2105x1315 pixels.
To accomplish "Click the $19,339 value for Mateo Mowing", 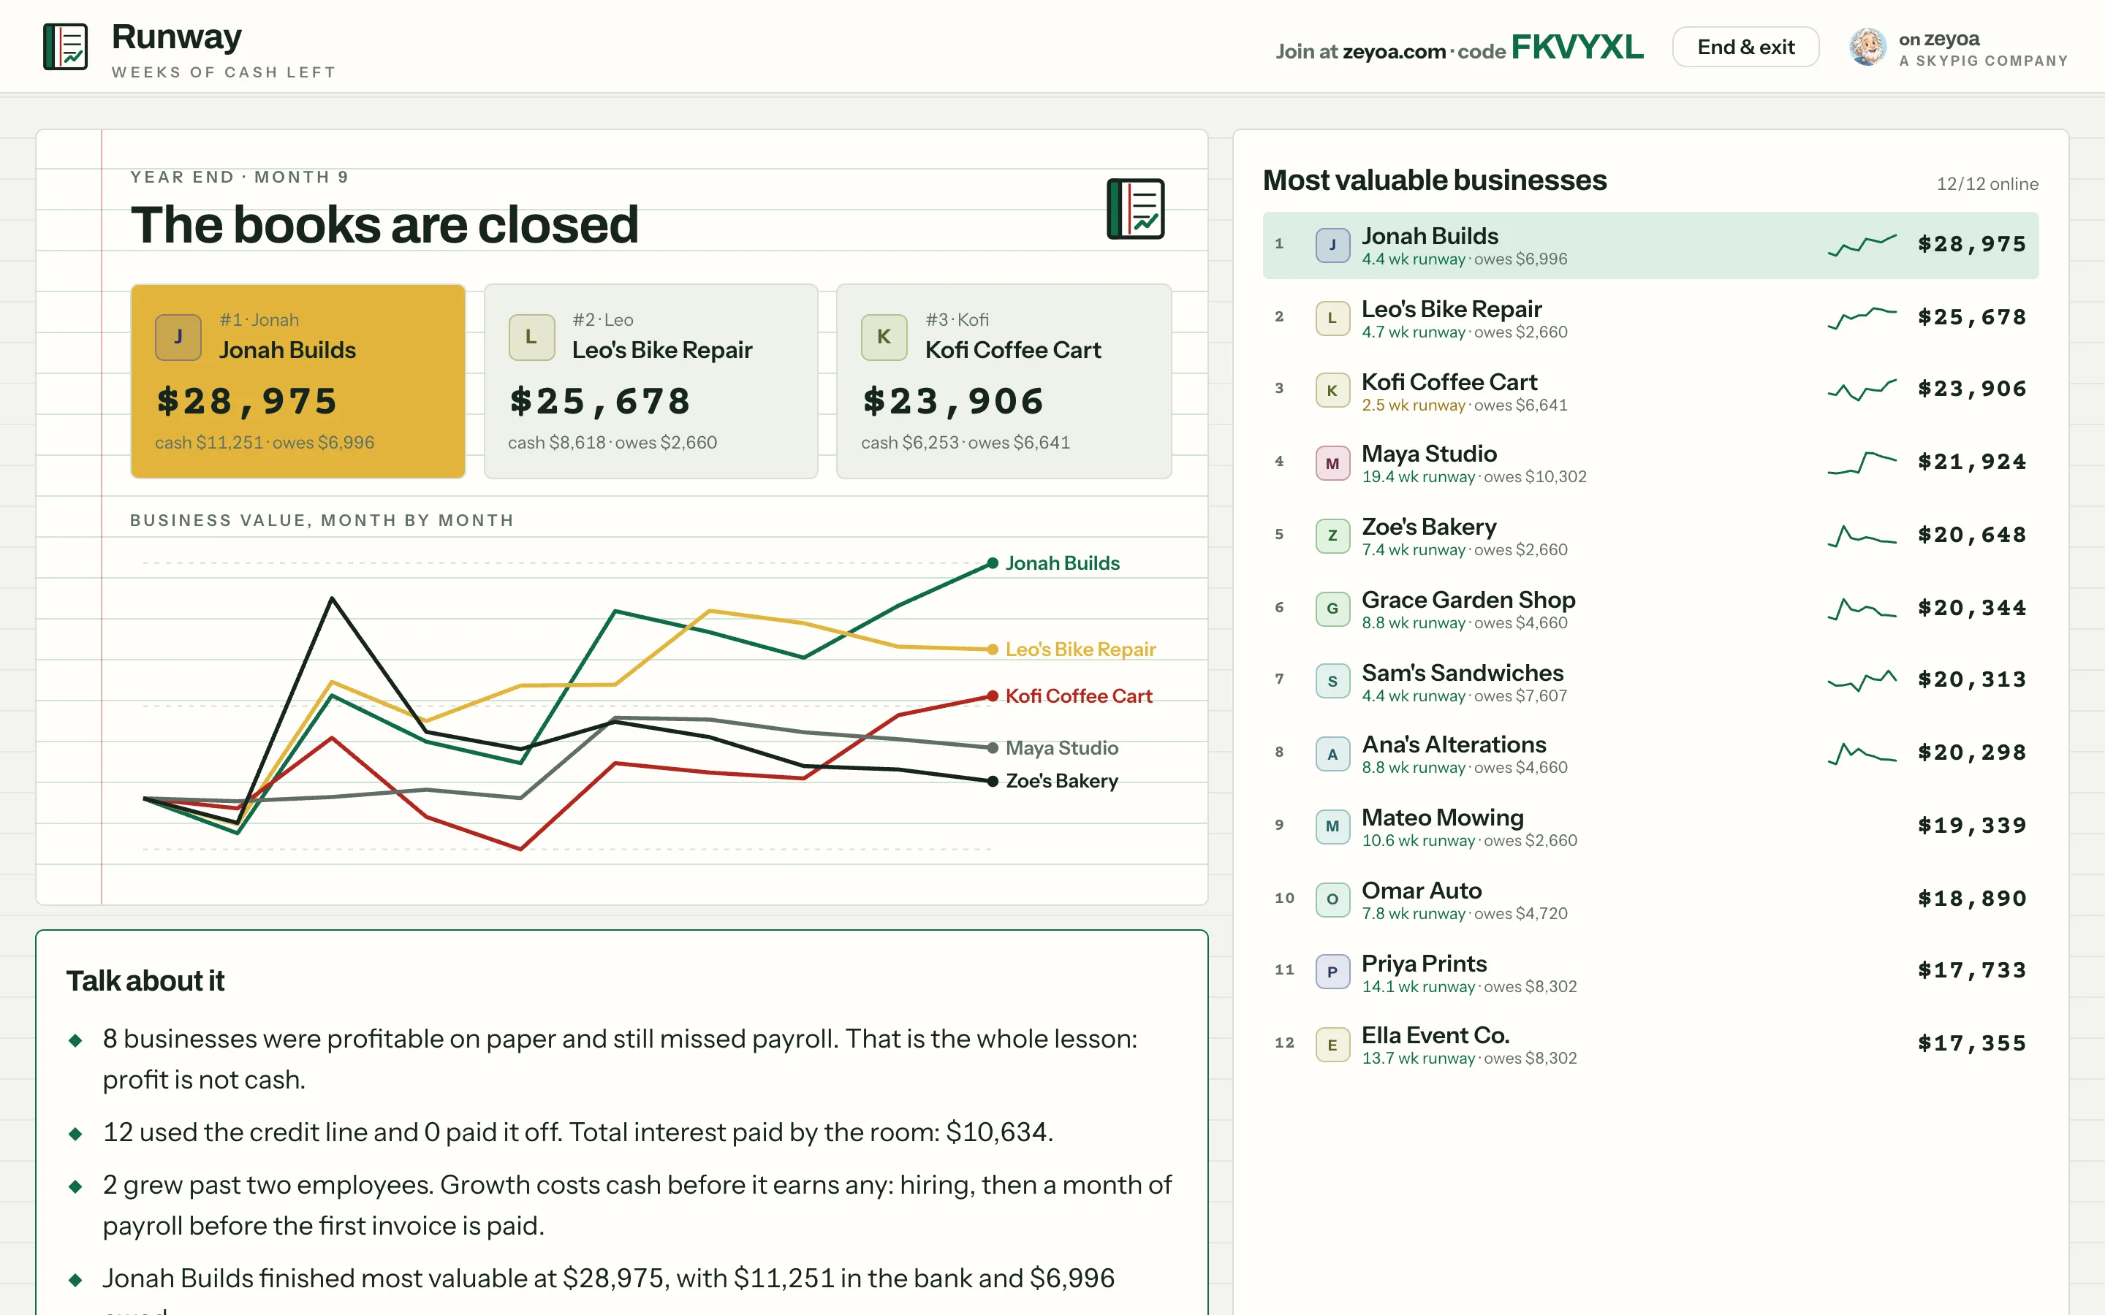I will (x=1972, y=826).
